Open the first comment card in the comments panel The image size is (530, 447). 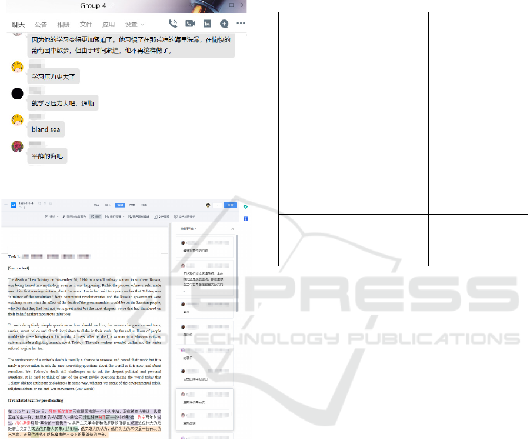tap(205, 247)
